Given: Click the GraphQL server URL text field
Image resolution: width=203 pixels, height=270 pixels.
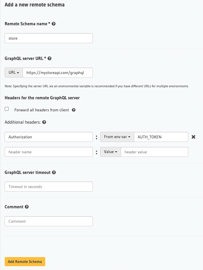Looking at the screenshot, I should [58, 73].
